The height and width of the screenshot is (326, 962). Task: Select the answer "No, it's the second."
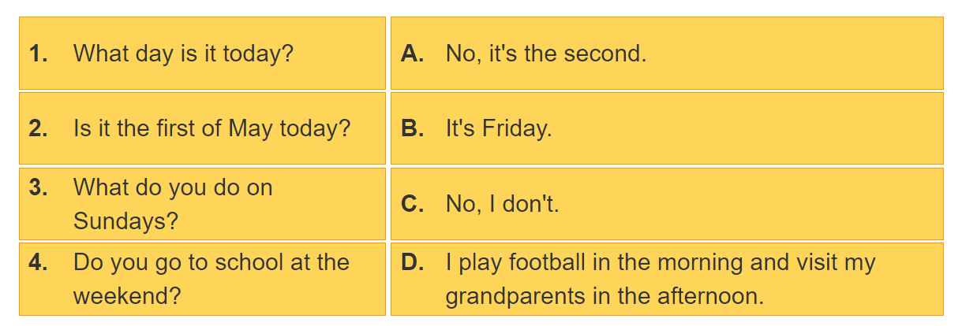[546, 54]
